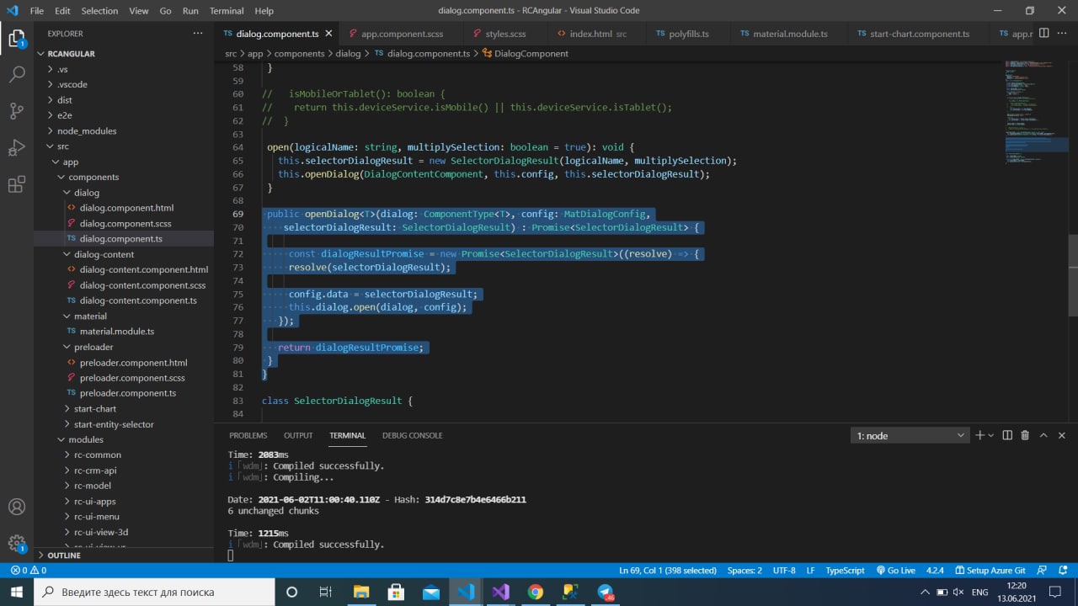Maximize the terminal panel size
Image resolution: width=1078 pixels, height=606 pixels.
pos(1043,435)
